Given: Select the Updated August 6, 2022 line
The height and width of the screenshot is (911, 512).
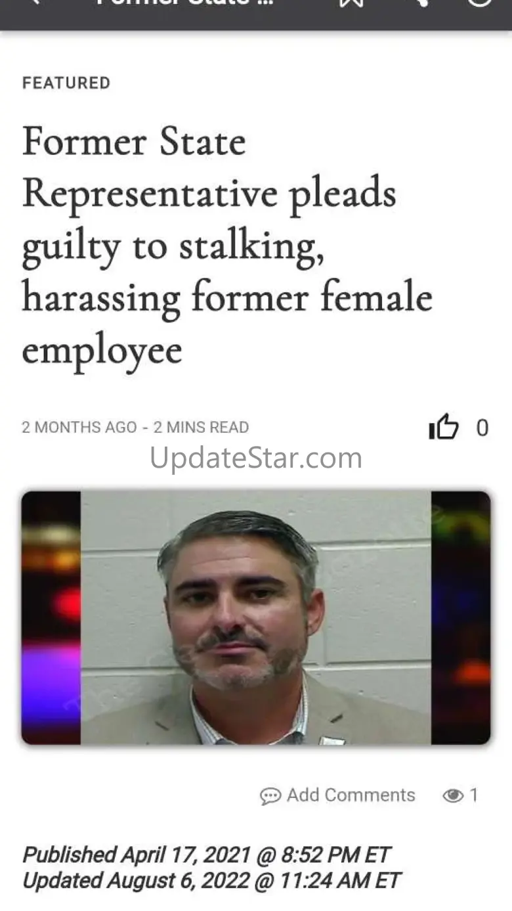Looking at the screenshot, I should coord(211,880).
